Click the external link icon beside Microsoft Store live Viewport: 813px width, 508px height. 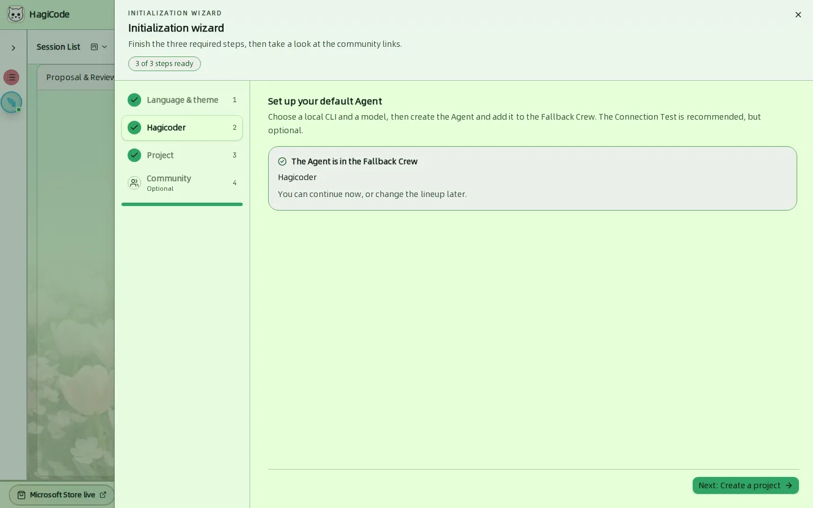tap(103, 495)
